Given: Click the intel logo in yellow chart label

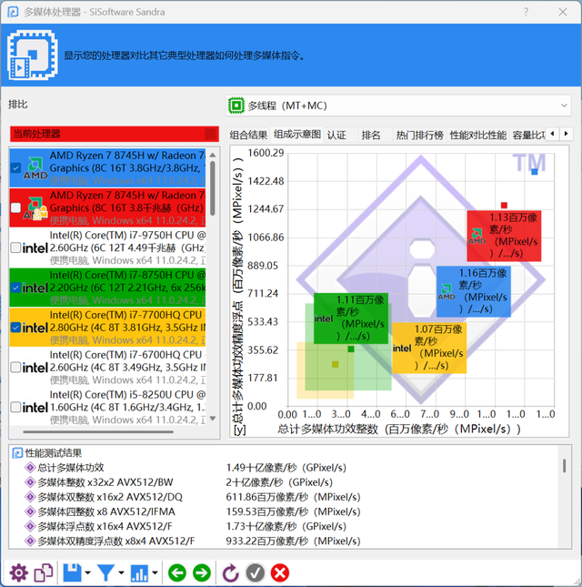Looking at the screenshot, I should [x=402, y=349].
